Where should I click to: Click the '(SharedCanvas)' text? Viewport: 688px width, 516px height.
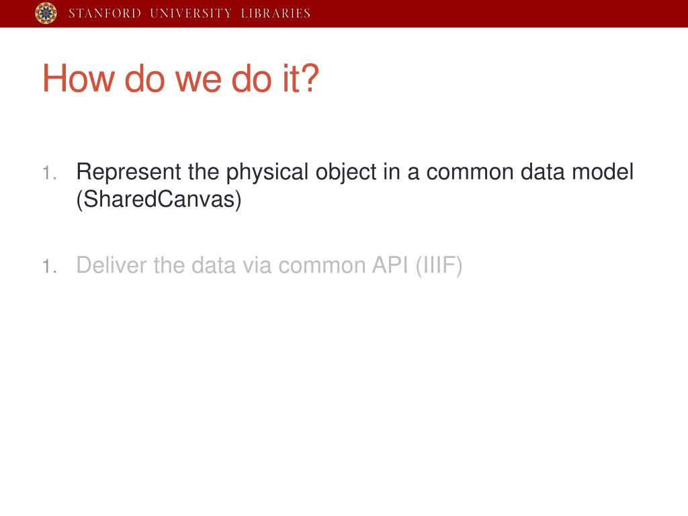[159, 200]
